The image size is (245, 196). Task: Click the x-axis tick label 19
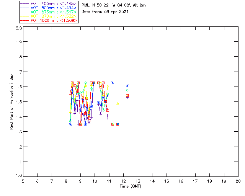[224, 181]
